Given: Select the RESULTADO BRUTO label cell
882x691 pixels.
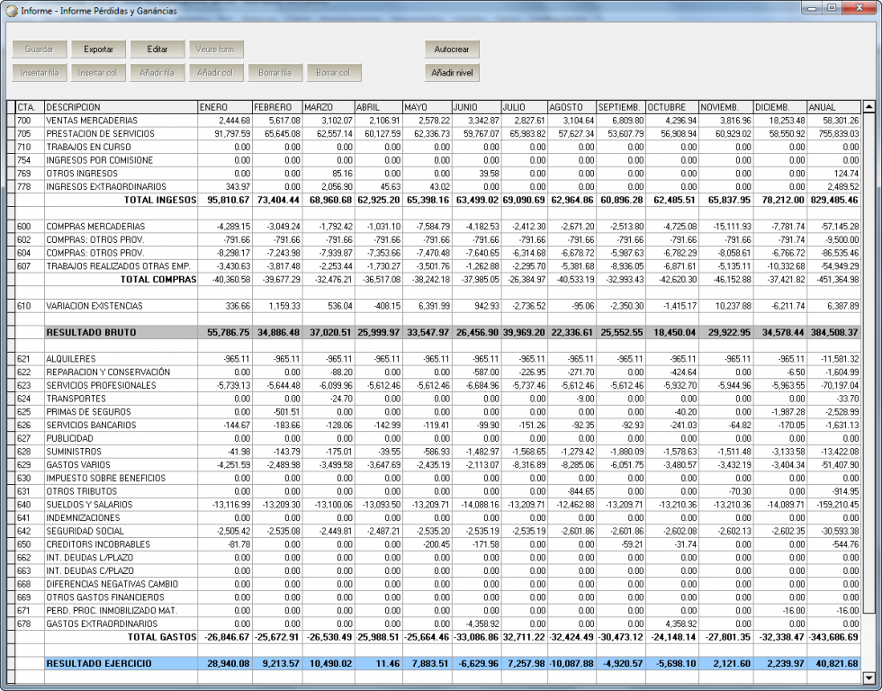Looking at the screenshot, I should tap(121, 332).
